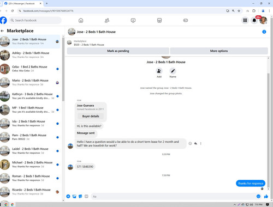This screenshot has width=273, height=207.
Task: Click the Name pencil icon
Action: click(x=173, y=71)
